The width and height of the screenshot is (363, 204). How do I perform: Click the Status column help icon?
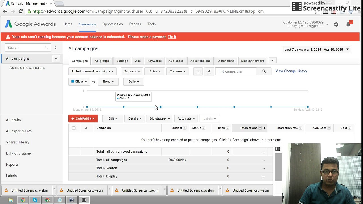203,128
